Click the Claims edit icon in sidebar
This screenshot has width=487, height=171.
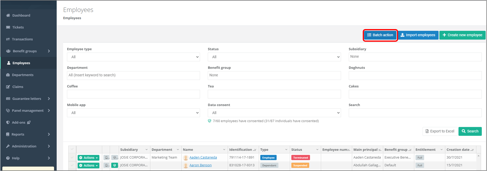click(x=8, y=87)
